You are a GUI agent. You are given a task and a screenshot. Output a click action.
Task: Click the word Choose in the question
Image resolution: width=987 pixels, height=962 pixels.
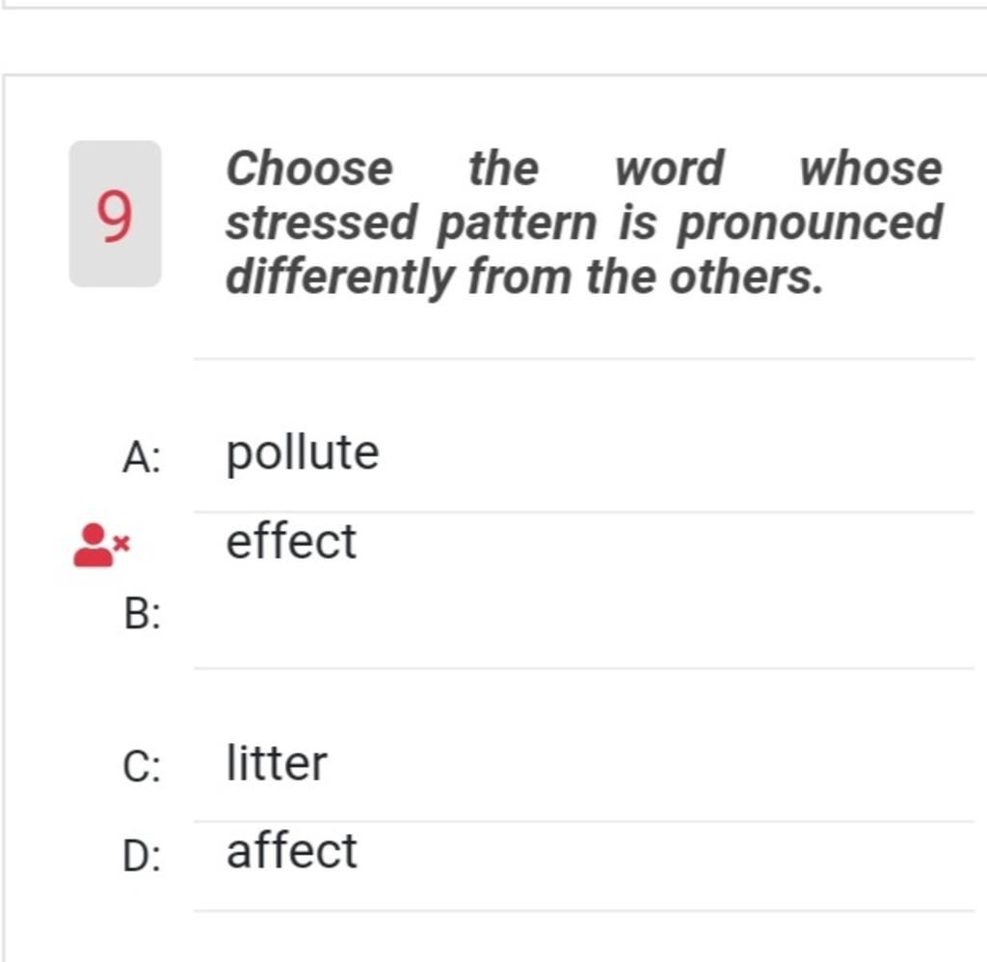click(x=309, y=169)
